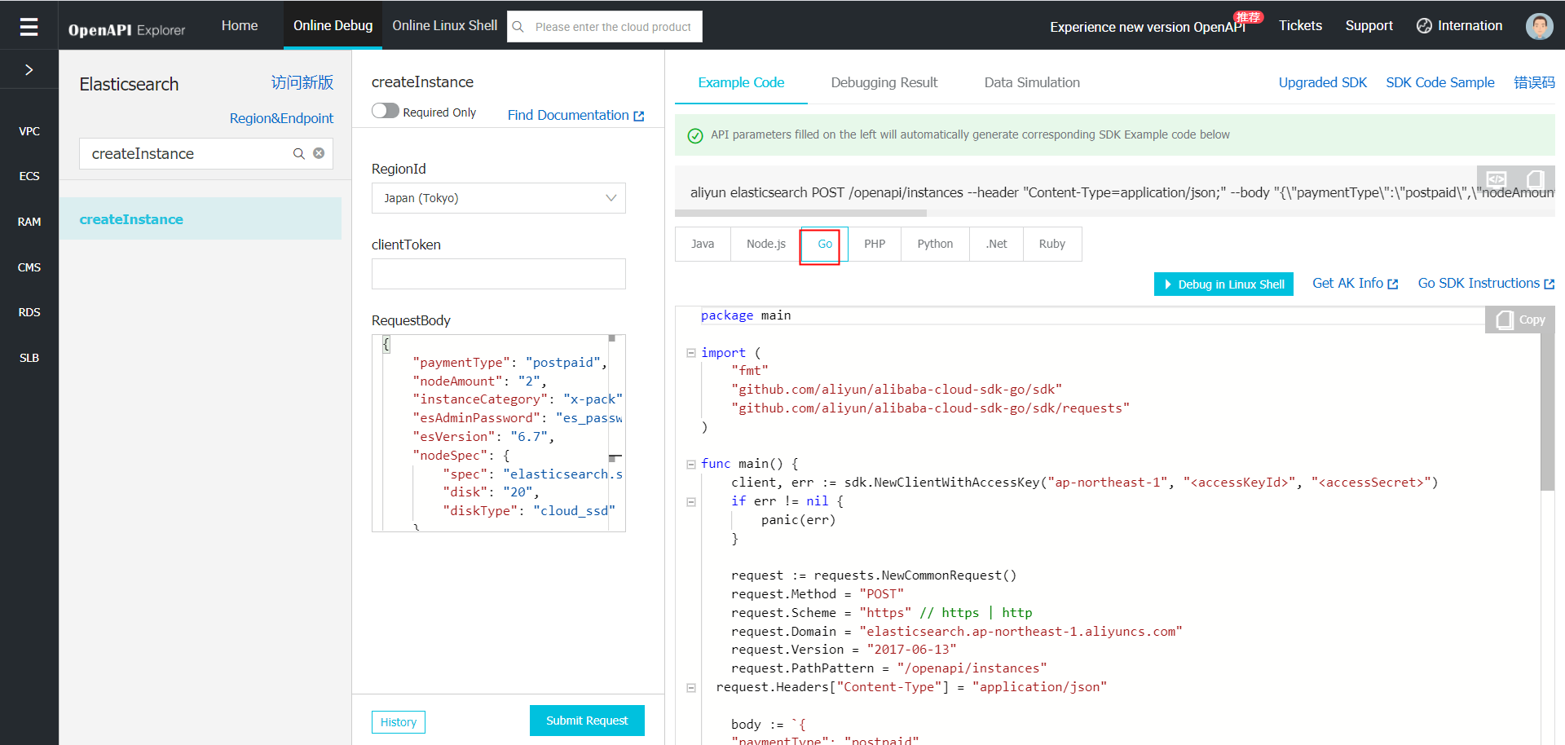Click Debug in Linux Shell button
Screen dimensions: 1565x745
click(1223, 284)
